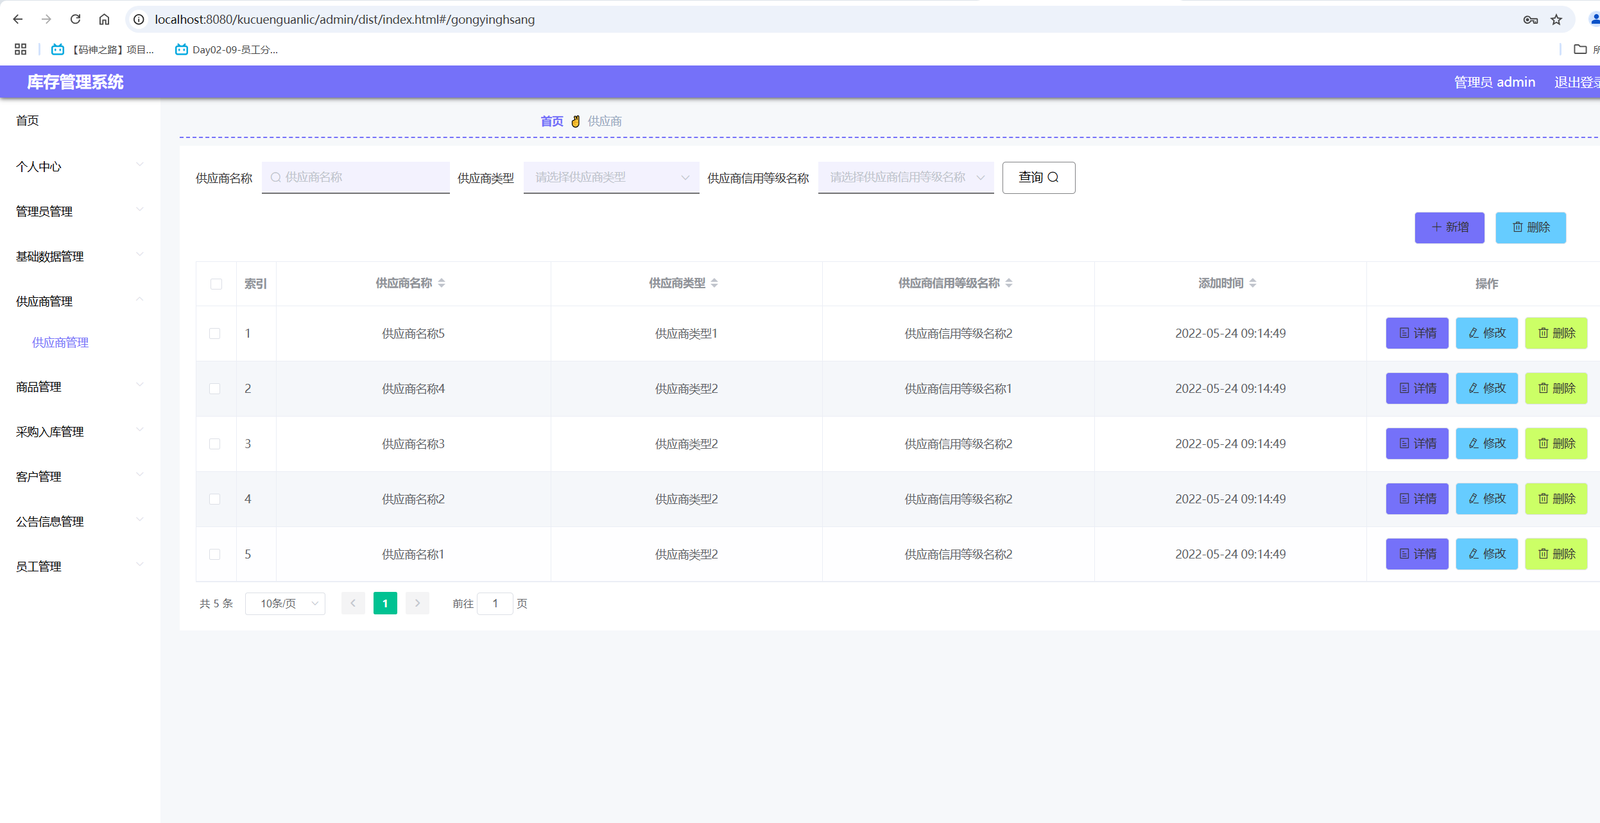The image size is (1600, 823).
Task: Click next page arrow in pagination
Action: (x=417, y=603)
